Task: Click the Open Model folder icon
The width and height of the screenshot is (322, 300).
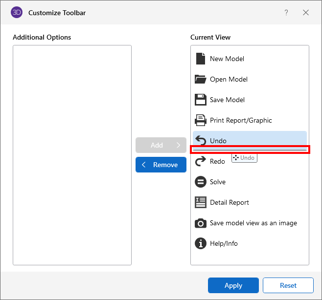Action: (x=201, y=79)
